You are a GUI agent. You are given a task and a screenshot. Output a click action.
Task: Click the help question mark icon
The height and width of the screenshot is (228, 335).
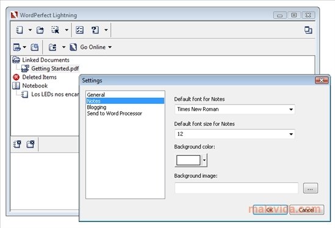pyautogui.click(x=95, y=30)
